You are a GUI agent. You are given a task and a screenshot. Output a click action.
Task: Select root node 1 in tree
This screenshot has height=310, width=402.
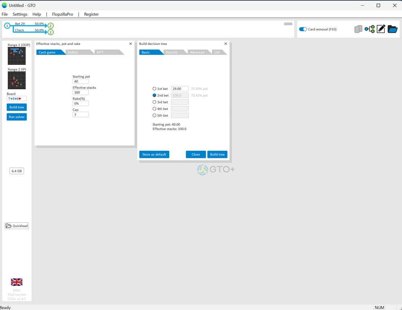(7, 26)
